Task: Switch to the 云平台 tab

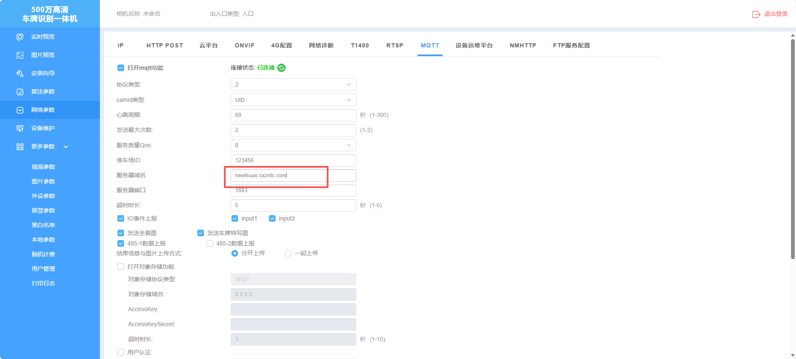Action: [209, 45]
